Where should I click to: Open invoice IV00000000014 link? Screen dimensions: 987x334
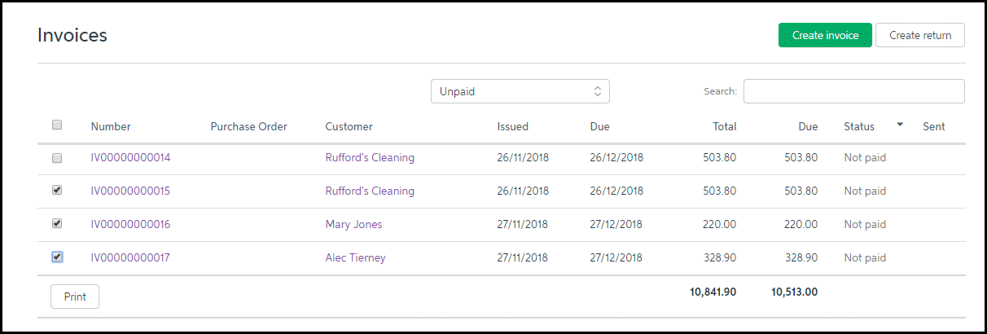click(x=130, y=157)
